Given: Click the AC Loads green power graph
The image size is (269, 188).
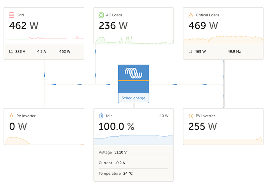Looking at the screenshot, I should [x=133, y=40].
